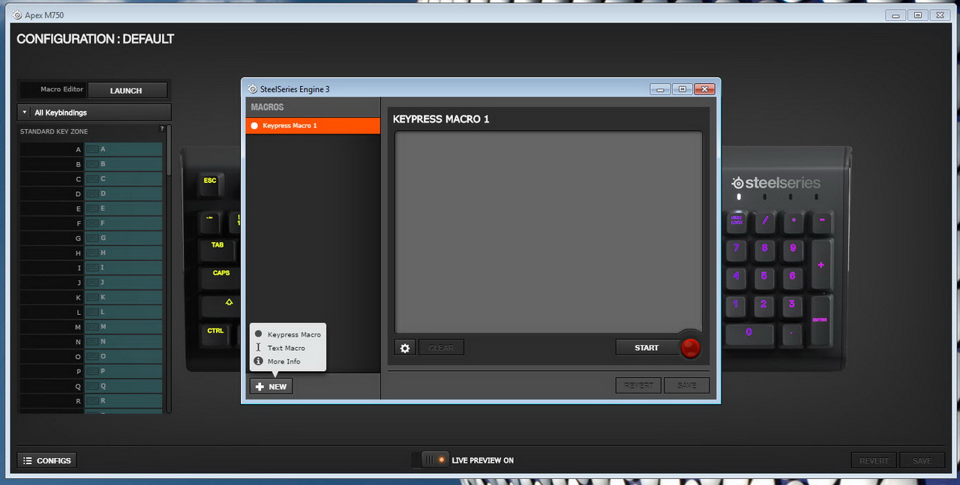Select the I key binding row
The height and width of the screenshot is (485, 960).
tap(91, 268)
